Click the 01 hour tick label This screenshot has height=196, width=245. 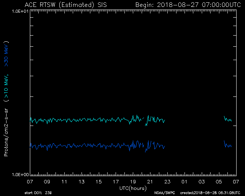(185, 181)
